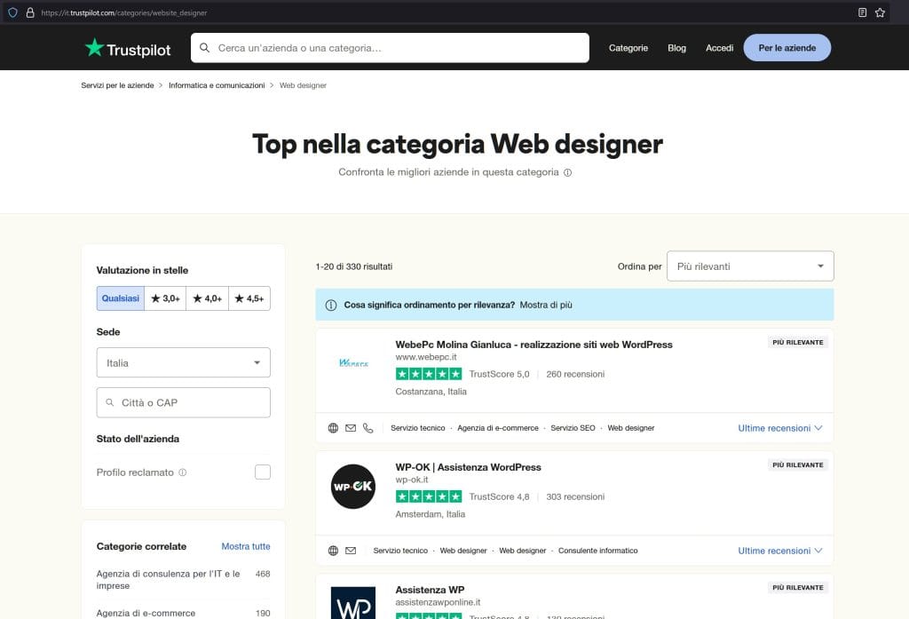The width and height of the screenshot is (909, 619).
Task: Expand Ultime recensioni for WP-OK
Action: [x=779, y=551]
